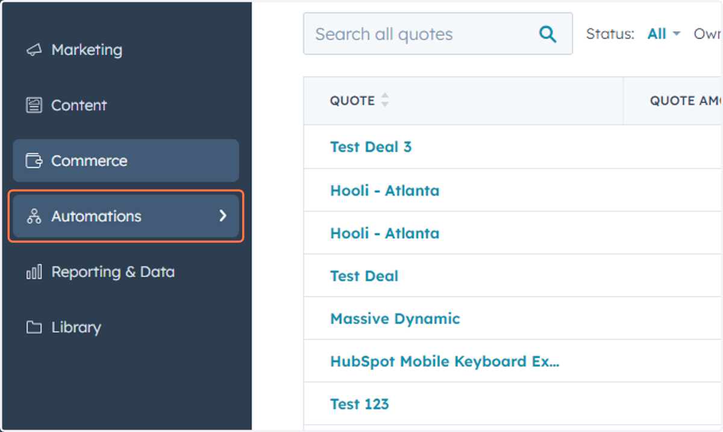Viewport: 723px width, 432px height.
Task: Open the Content menu item
Action: [126, 105]
